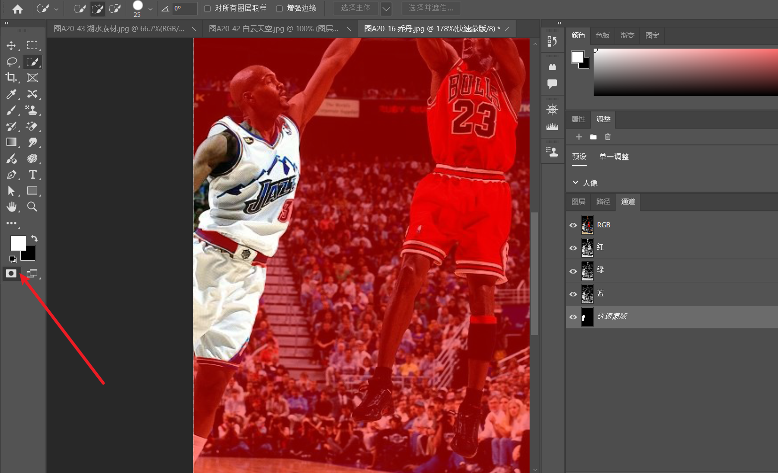Image resolution: width=778 pixels, height=473 pixels.
Task: Select the History Brush tool
Action: [x=11, y=126]
